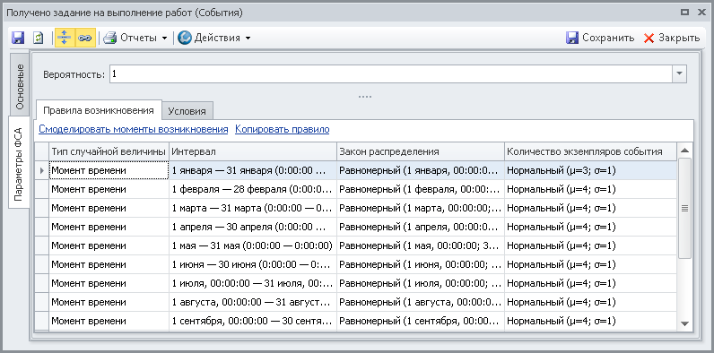Click the table scrollbar down arrow

[x=684, y=323]
